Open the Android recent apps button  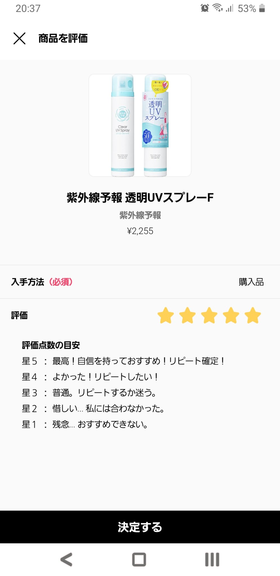(x=212, y=559)
